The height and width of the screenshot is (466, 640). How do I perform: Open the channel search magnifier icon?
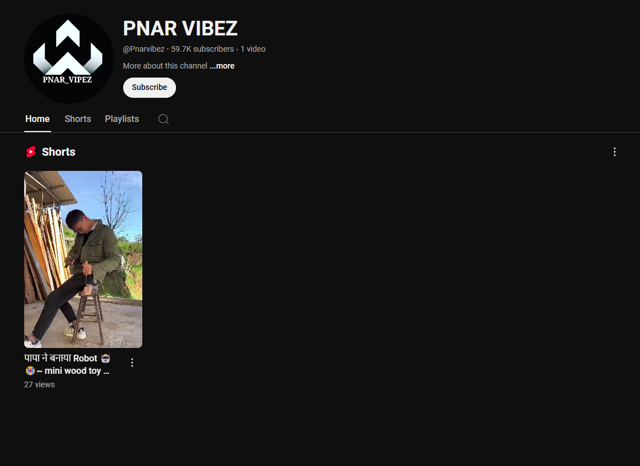[x=164, y=119]
